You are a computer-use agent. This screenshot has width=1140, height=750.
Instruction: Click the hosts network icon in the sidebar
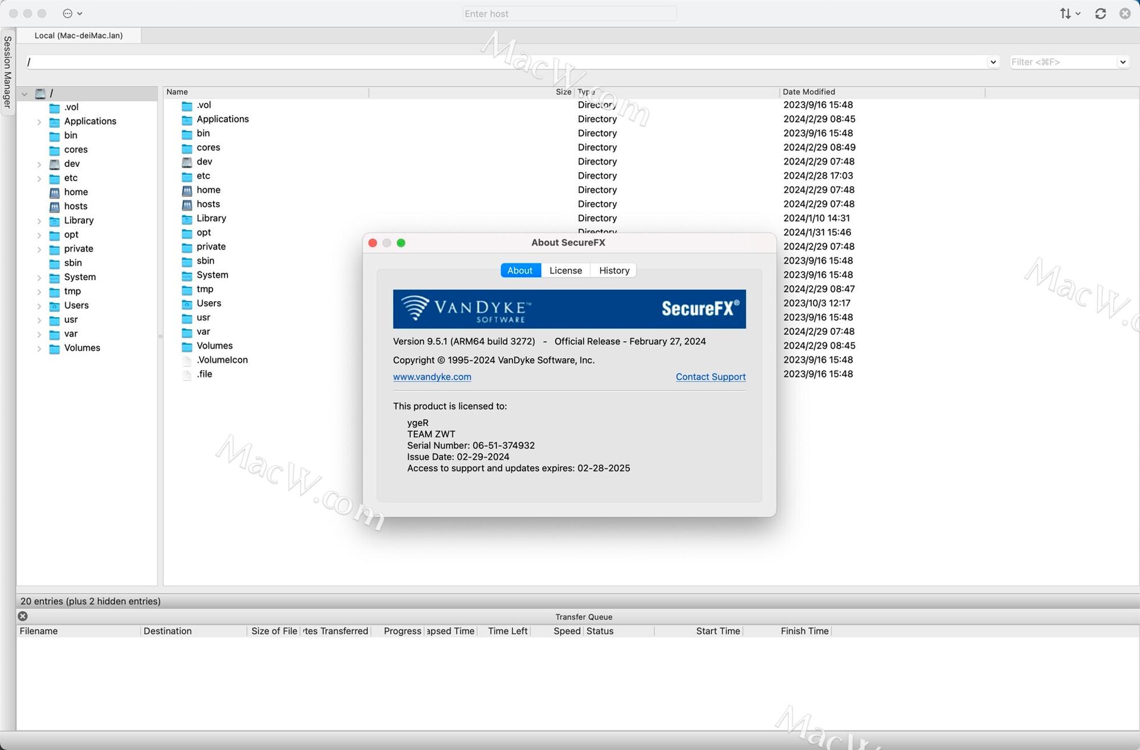[x=54, y=206]
